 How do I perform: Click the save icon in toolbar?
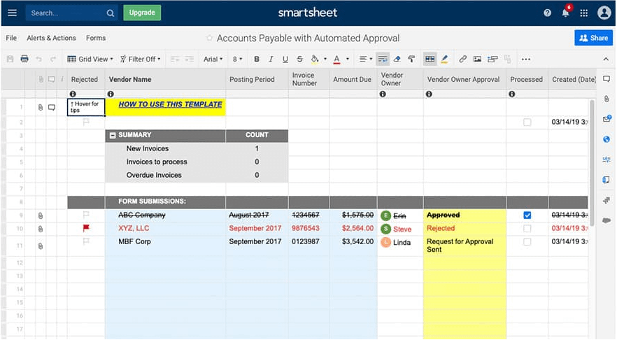click(x=10, y=59)
